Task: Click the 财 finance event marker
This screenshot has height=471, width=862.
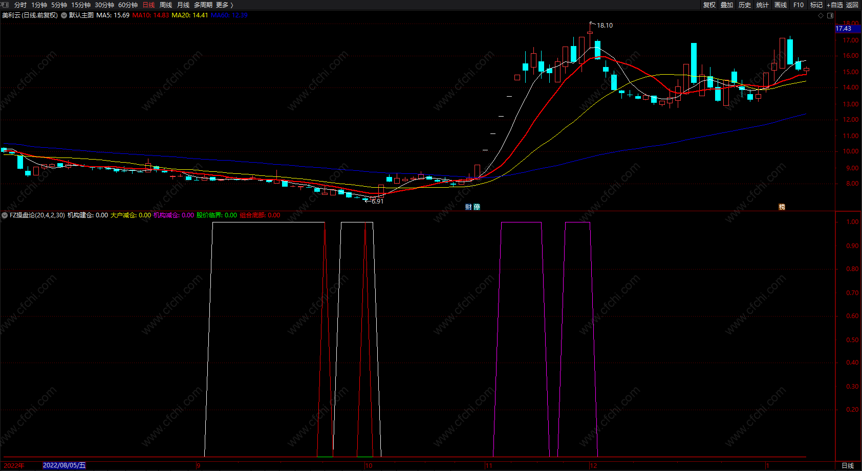Action: click(468, 207)
